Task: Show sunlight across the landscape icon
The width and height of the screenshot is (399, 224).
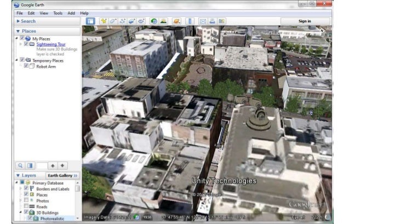Action: [x=163, y=21]
